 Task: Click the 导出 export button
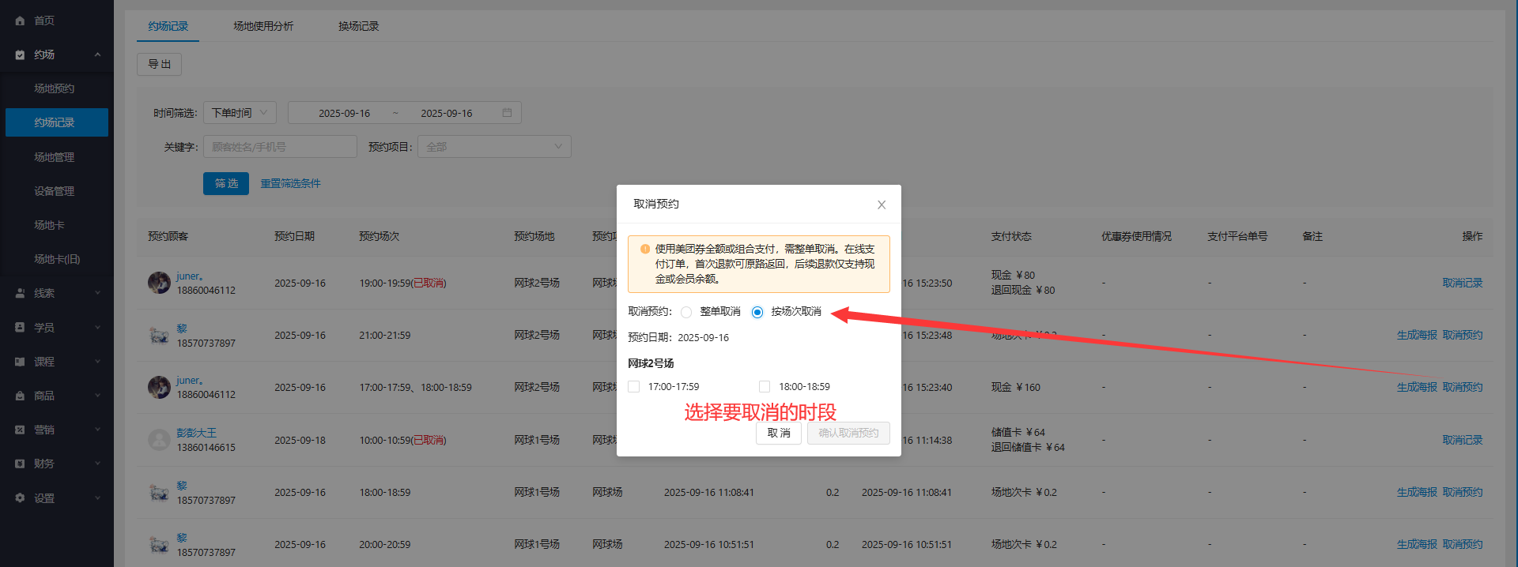[159, 64]
